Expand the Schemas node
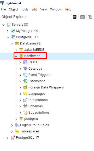 pos(20,107)
